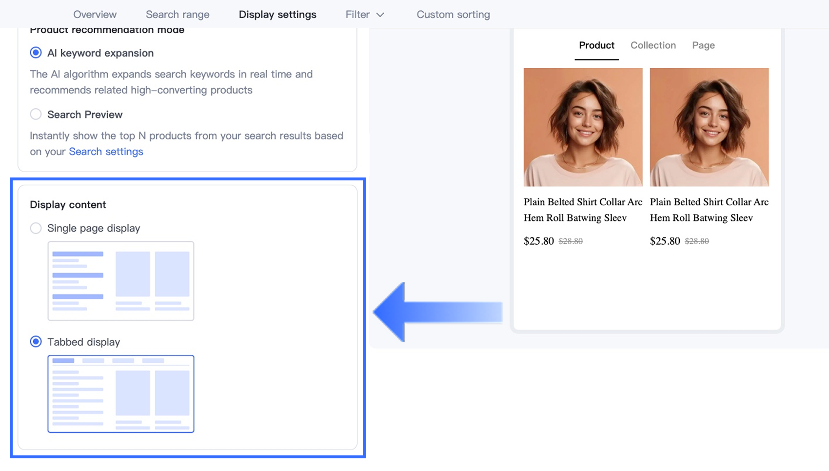The height and width of the screenshot is (471, 829).
Task: Select the Tabbed display radio button
Action: coord(36,342)
